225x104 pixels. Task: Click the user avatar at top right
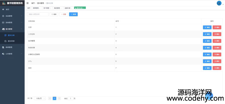(x=219, y=3)
